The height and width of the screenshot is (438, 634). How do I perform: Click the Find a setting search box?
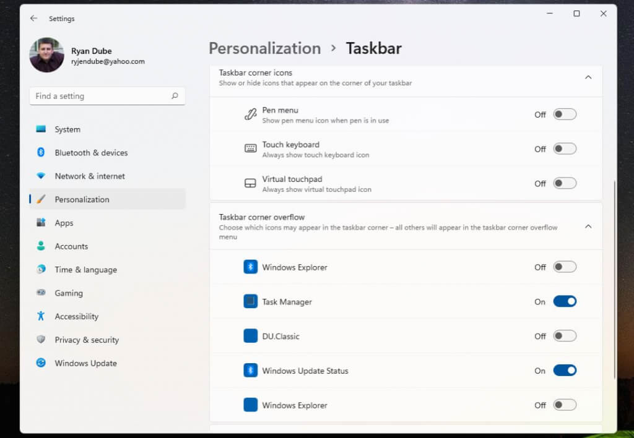[99, 96]
